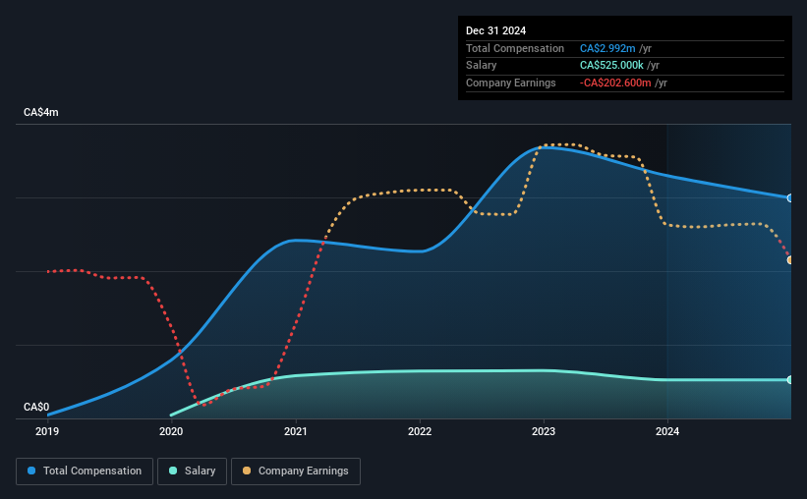The height and width of the screenshot is (499, 807).
Task: Select the Salary endpoint marker at Dec 2024
Action: click(x=789, y=379)
